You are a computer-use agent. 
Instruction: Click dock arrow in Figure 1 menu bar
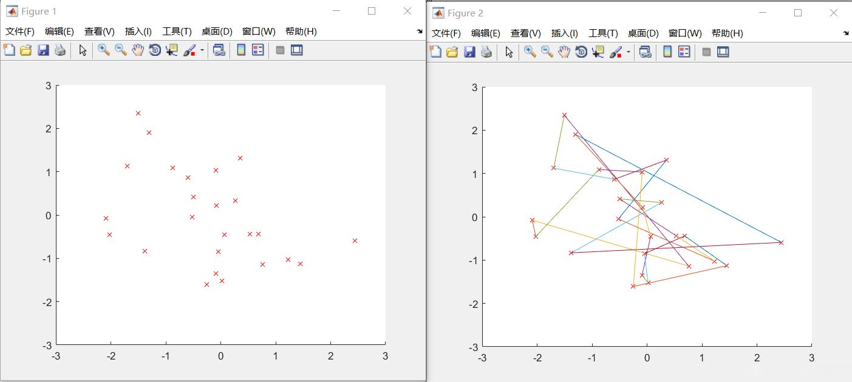pos(420,32)
